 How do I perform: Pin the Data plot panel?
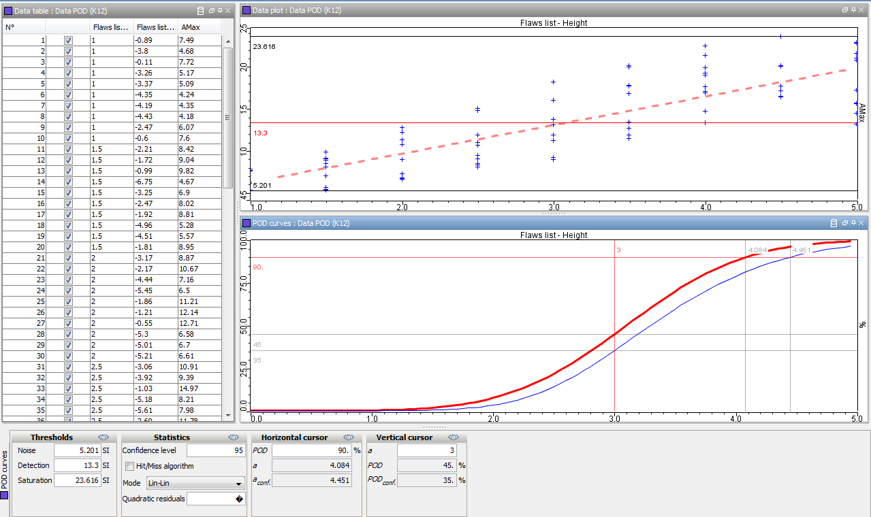coord(853,10)
